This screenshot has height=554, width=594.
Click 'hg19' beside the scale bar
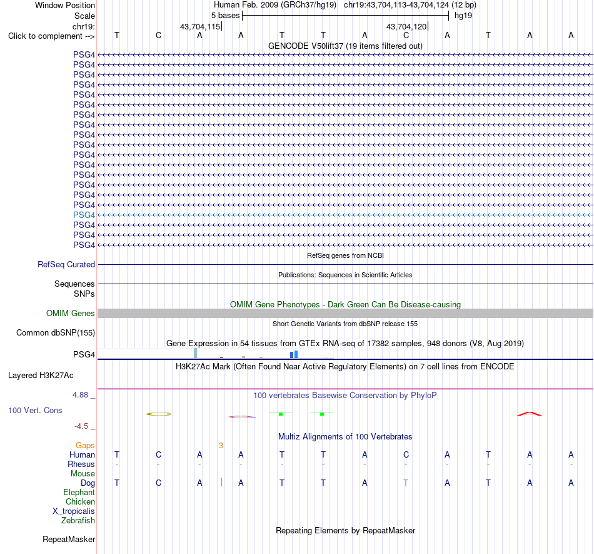click(x=463, y=16)
